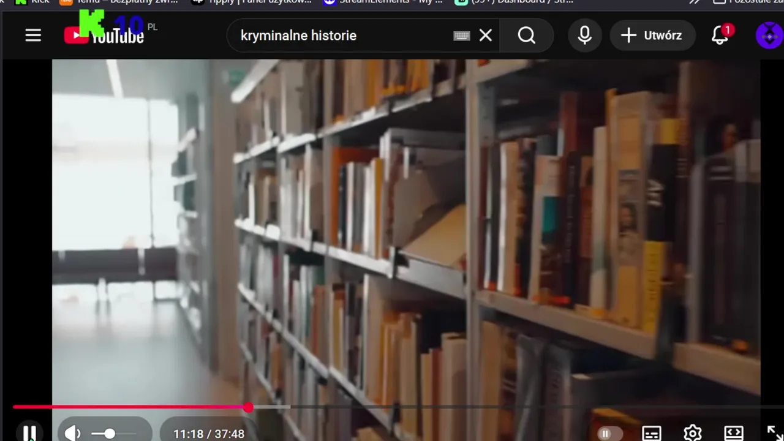Open the StreamElements bookmark
Viewport: 784px width, 441px height.
383,2
